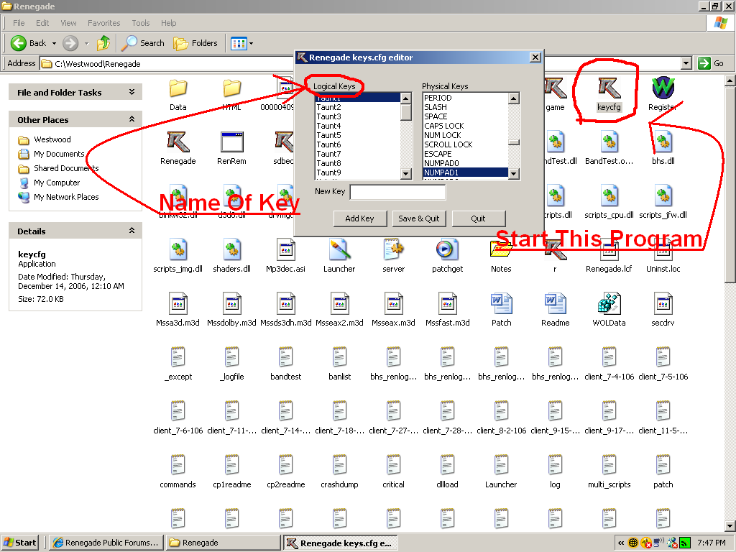Collapse the Other Places panel
The image size is (736, 552).
(132, 119)
